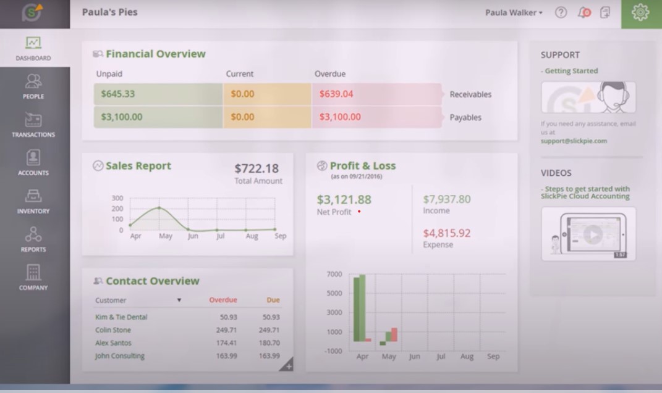The width and height of the screenshot is (662, 393).
Task: Play the SlickPie getting started video thumbnail
Action: click(589, 234)
